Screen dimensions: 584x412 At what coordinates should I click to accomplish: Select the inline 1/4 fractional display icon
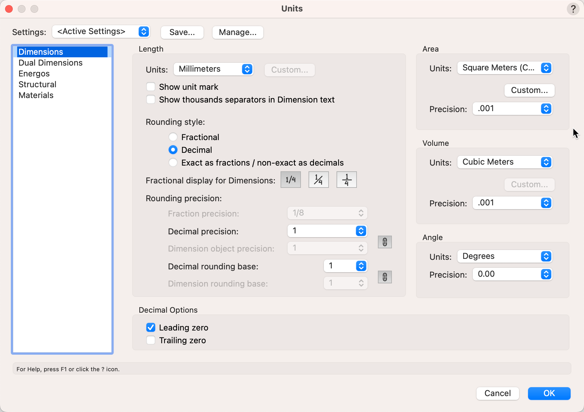click(290, 180)
